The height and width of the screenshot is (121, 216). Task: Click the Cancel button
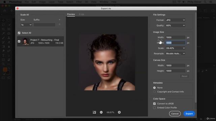[175, 114]
